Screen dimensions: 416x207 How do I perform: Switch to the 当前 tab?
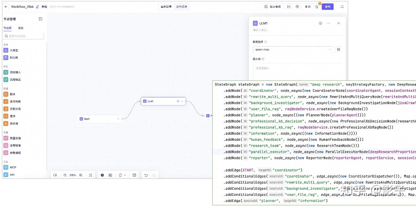pos(21,28)
